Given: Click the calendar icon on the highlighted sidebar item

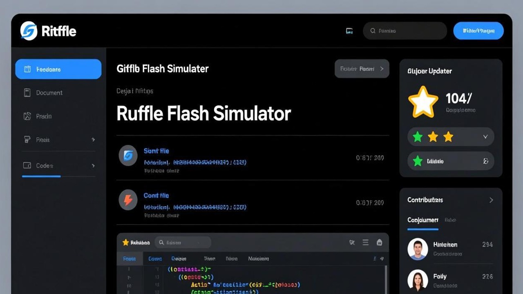Looking at the screenshot, I should (x=27, y=69).
